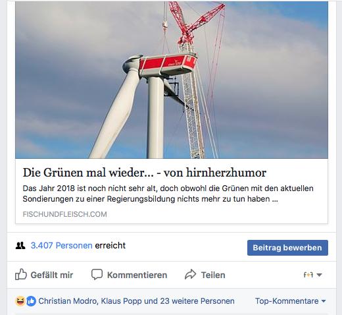Viewport: 342px width, 315px height.
Task: Click the people reached icon
Action: (20, 245)
